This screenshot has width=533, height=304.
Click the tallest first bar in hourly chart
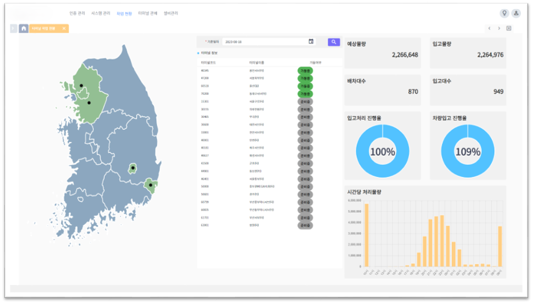[366, 235]
